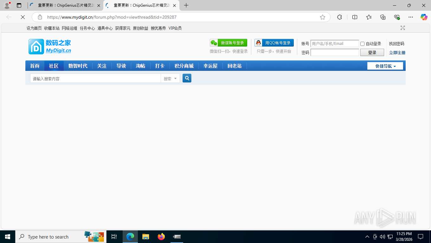Open Collections icon in Edge toolbar

point(383,17)
